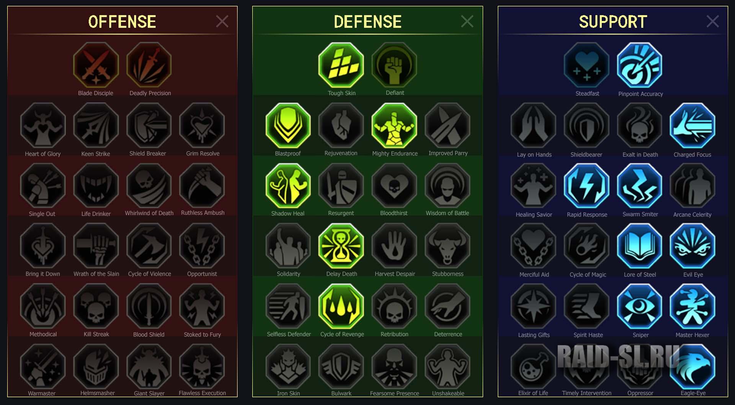Choose the Lay on Hands mastery
The image size is (735, 405).
(533, 126)
